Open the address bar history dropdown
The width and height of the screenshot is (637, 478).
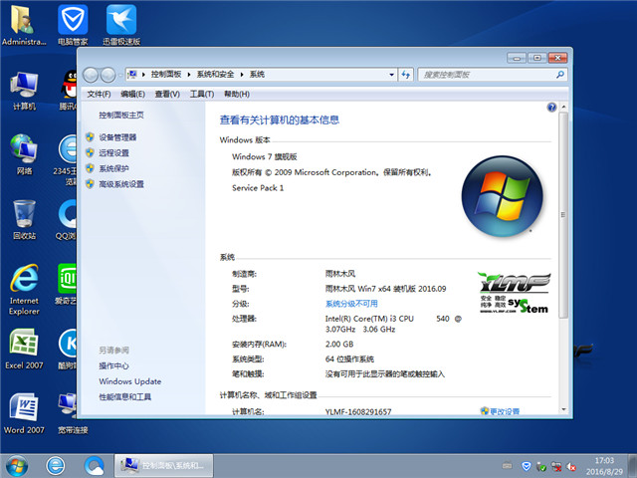coord(391,75)
